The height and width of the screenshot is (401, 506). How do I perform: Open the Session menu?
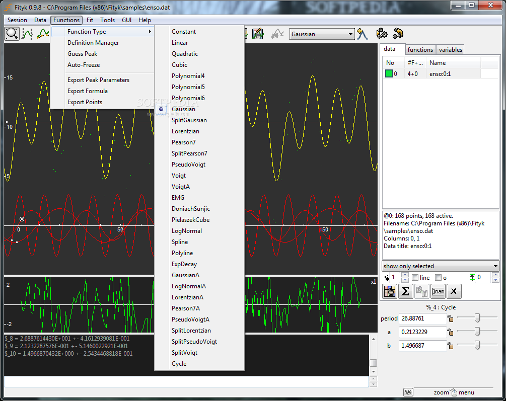18,20
